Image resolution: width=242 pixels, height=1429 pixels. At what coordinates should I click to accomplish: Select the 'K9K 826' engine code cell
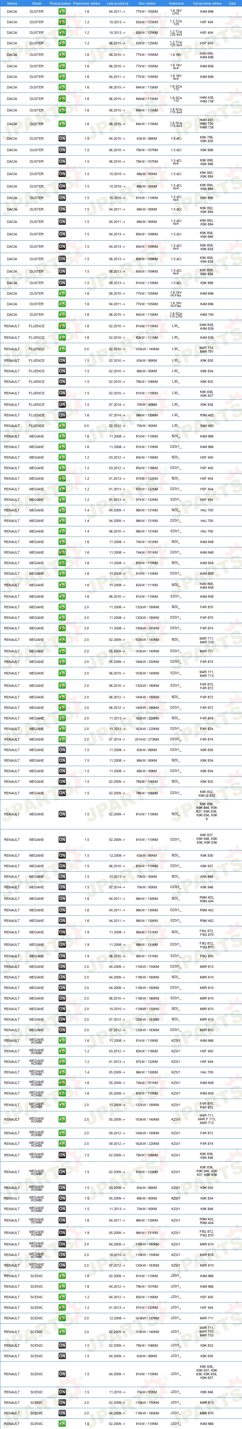coord(207,405)
